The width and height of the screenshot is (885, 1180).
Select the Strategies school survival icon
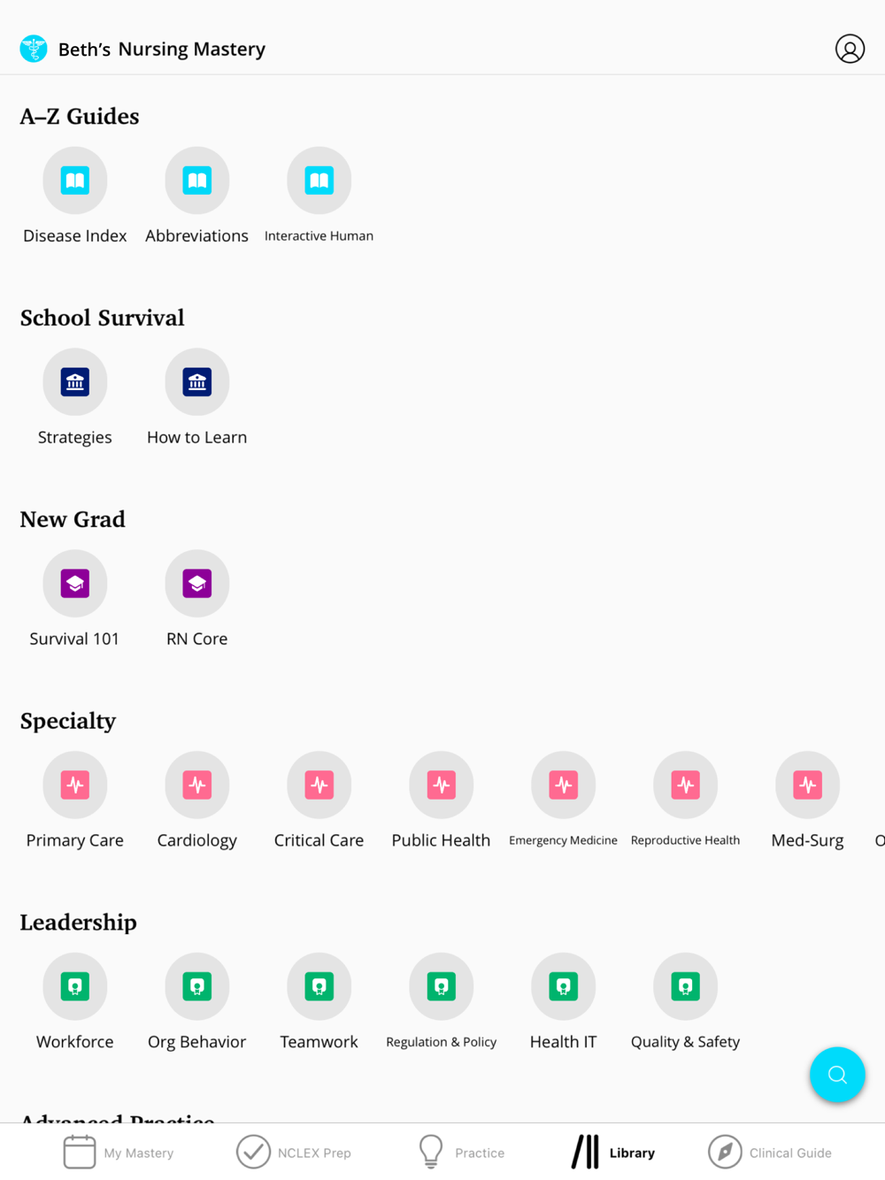pos(75,382)
